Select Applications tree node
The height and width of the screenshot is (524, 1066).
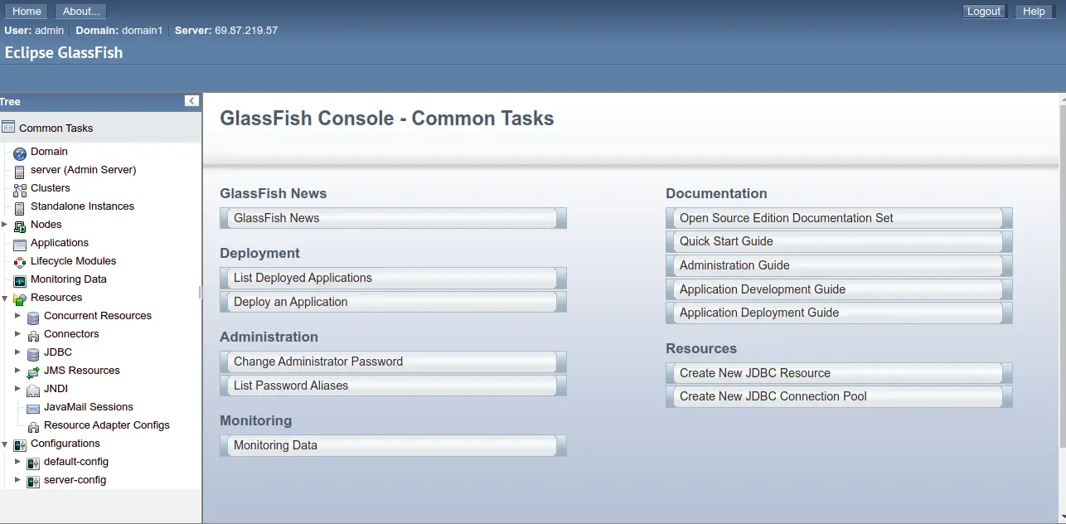point(60,242)
